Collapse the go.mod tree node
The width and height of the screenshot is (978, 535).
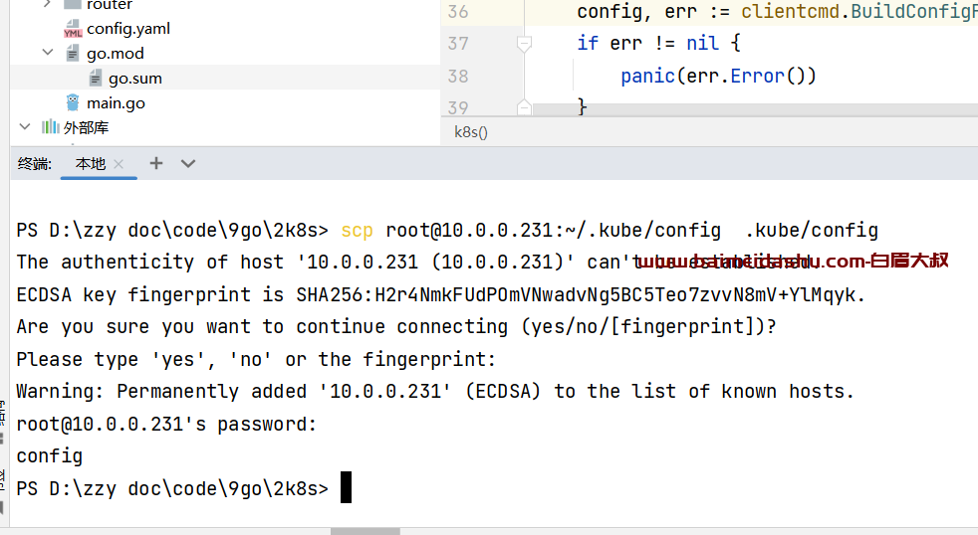(x=48, y=53)
